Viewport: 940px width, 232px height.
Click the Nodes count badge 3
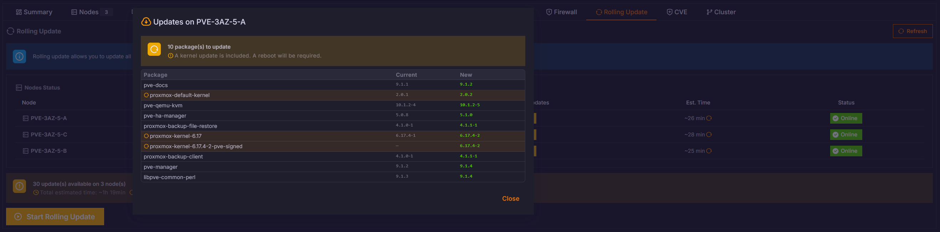pyautogui.click(x=106, y=12)
